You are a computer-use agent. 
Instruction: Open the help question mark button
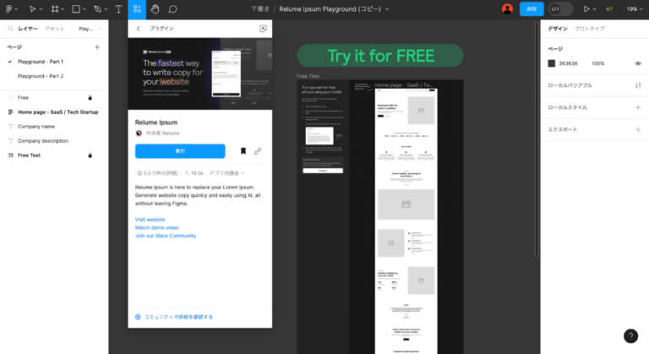[630, 335]
